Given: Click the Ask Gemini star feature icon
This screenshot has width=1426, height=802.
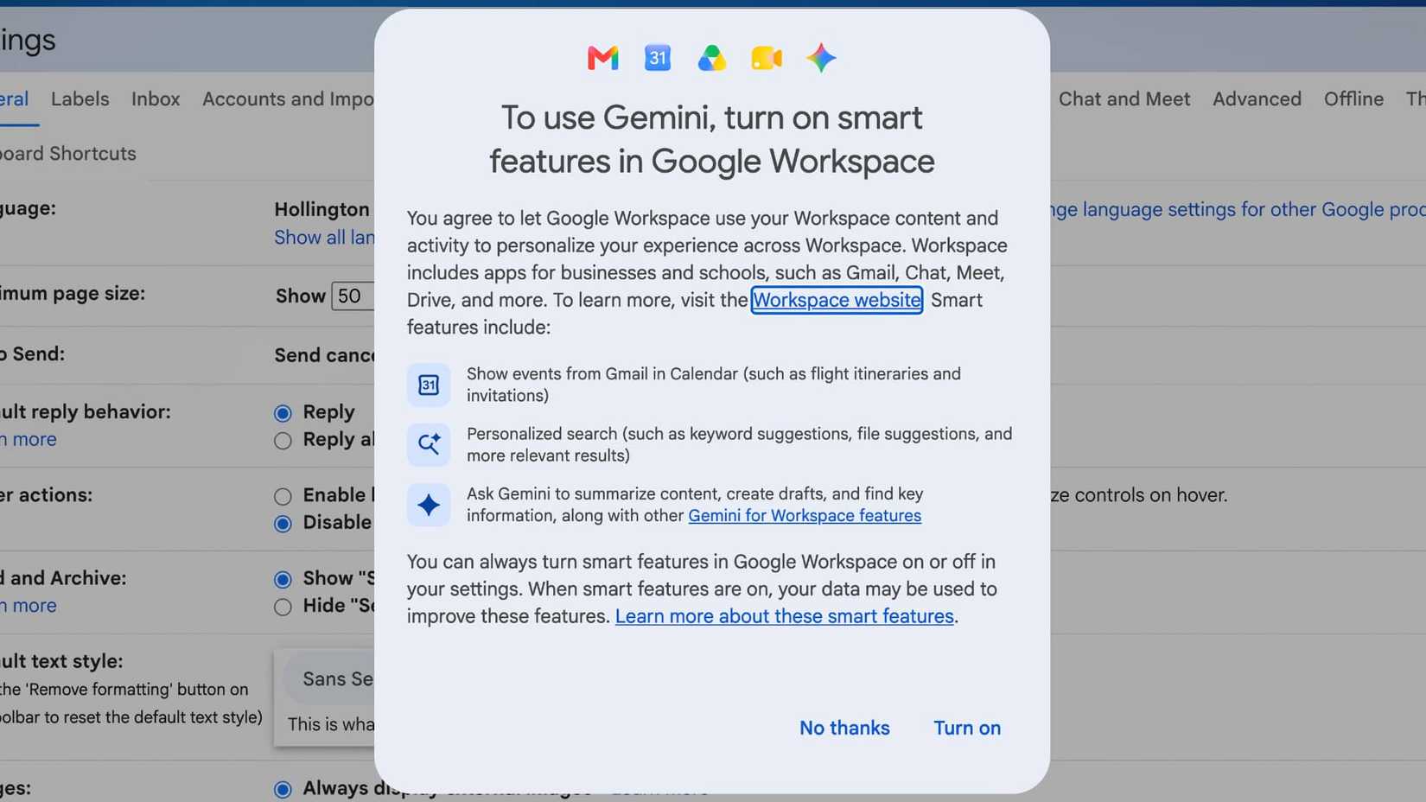Looking at the screenshot, I should tap(429, 505).
